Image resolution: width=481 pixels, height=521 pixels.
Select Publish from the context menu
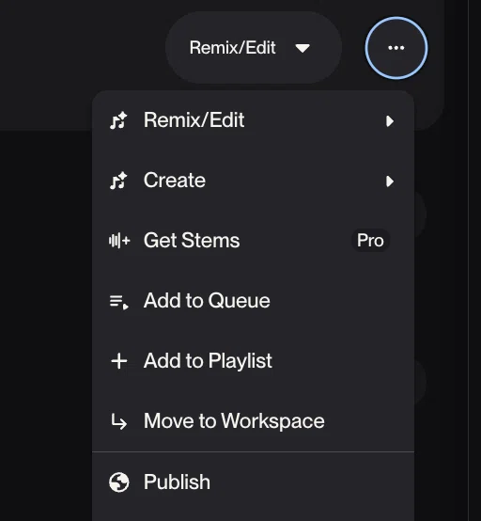tap(253, 482)
